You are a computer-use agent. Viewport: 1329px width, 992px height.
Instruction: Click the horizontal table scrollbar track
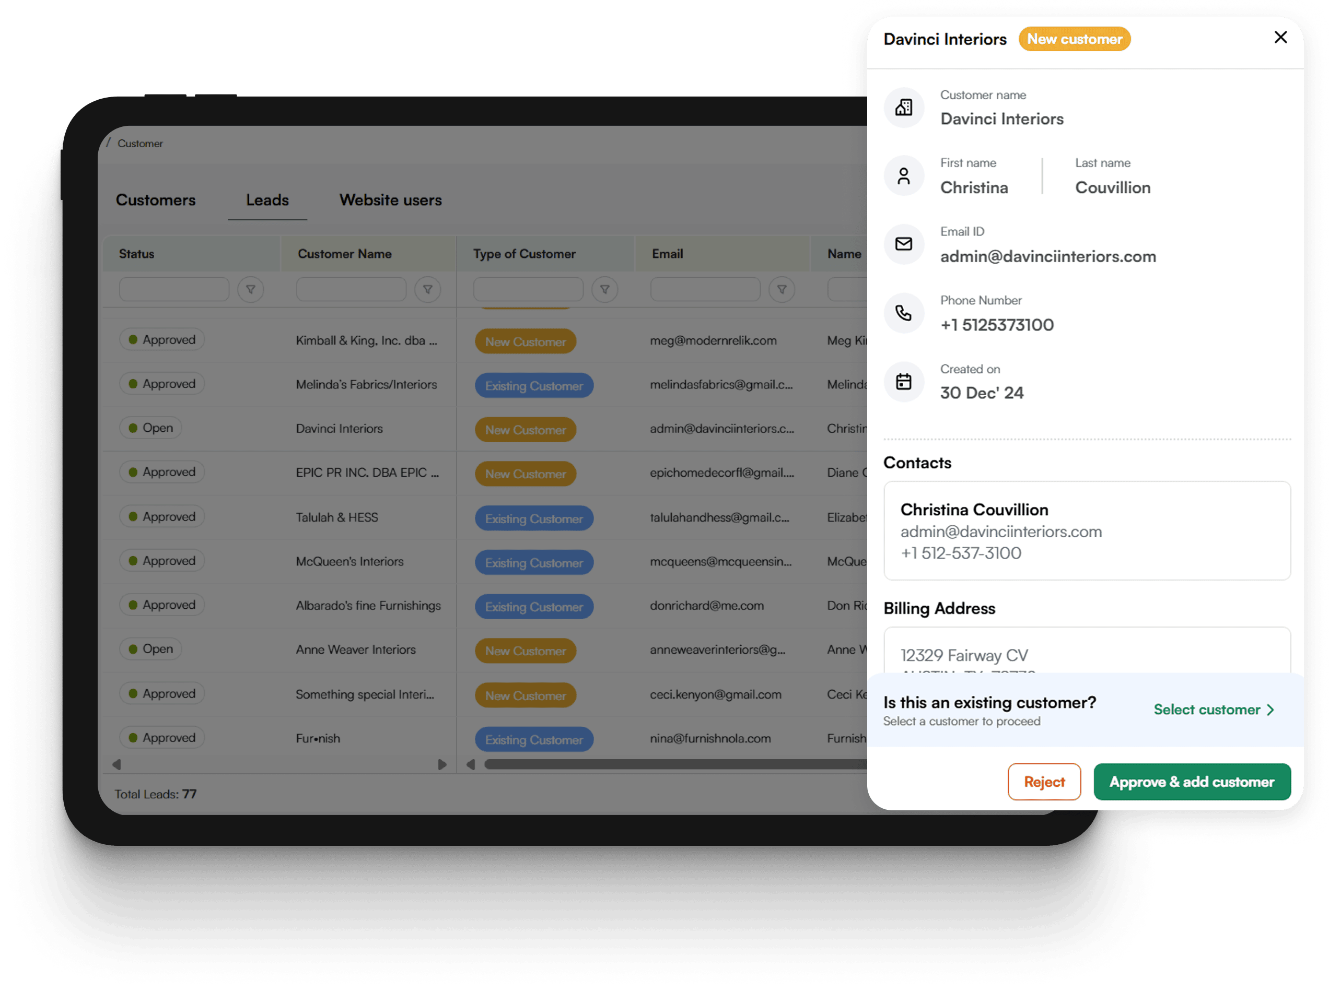[673, 764]
